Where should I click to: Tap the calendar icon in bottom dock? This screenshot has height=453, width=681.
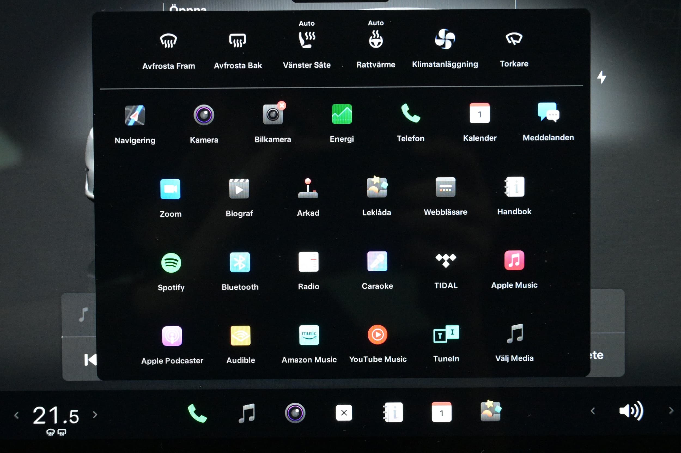pyautogui.click(x=442, y=412)
